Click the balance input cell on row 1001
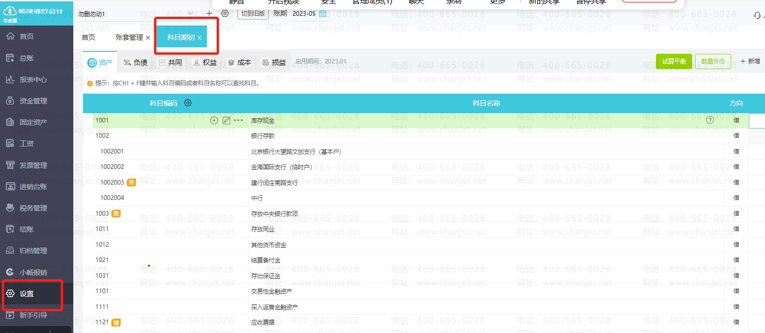 (757, 120)
